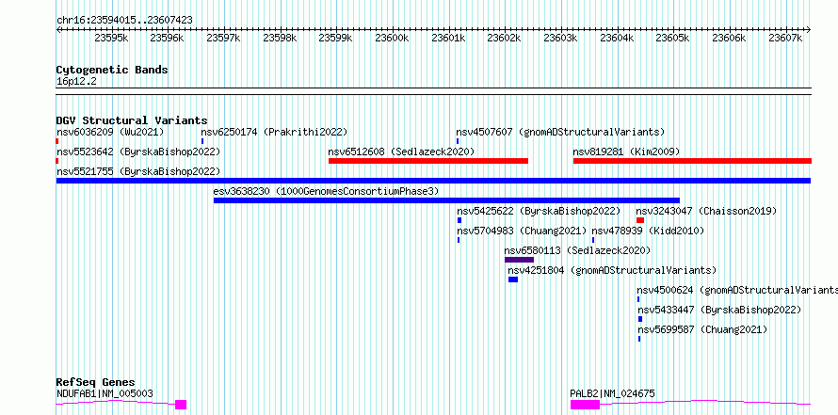
Task: Click the nsv478939 (Kidd2010) label
Action: (648, 231)
